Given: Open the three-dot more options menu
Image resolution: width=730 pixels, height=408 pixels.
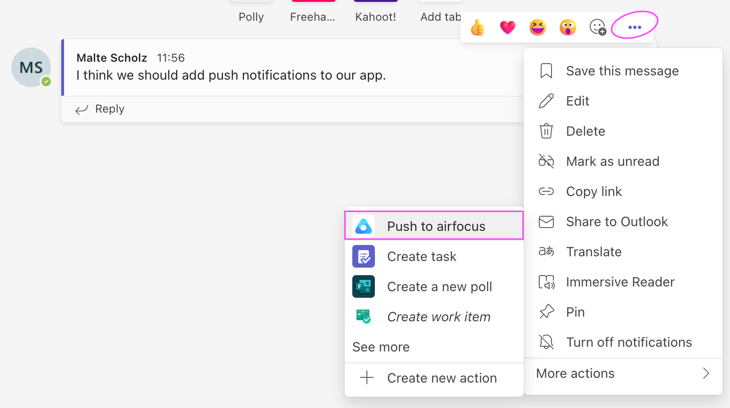Looking at the screenshot, I should pos(634,27).
